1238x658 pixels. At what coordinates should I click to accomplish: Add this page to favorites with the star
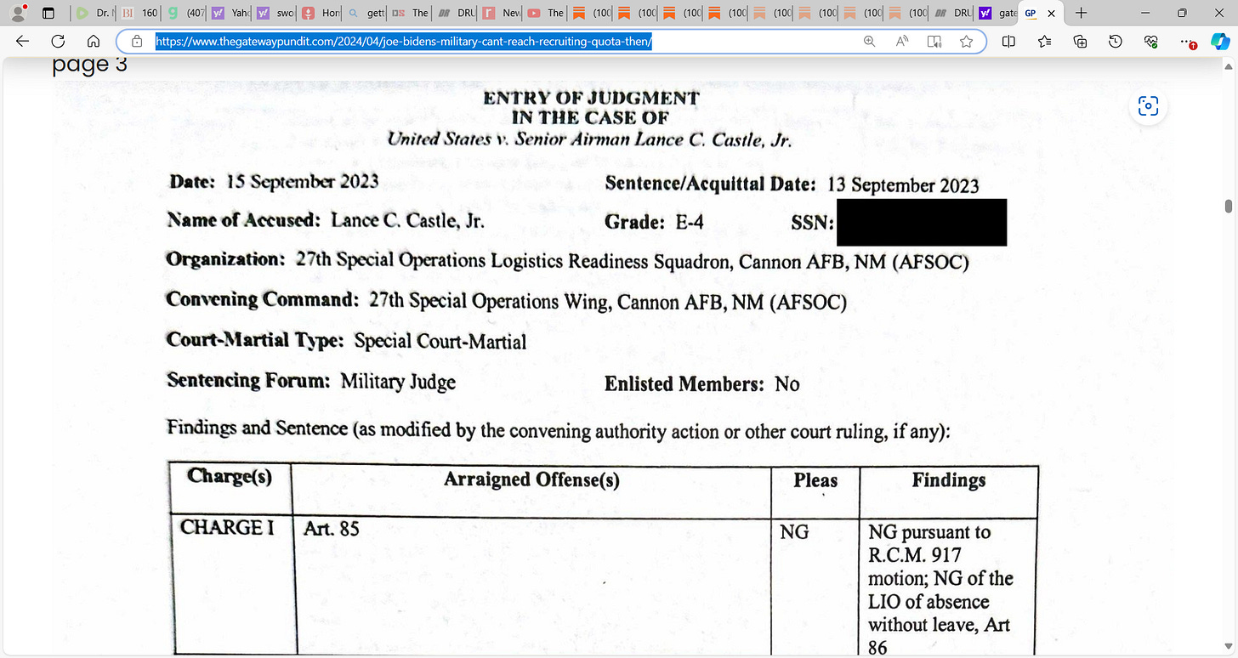coord(966,41)
